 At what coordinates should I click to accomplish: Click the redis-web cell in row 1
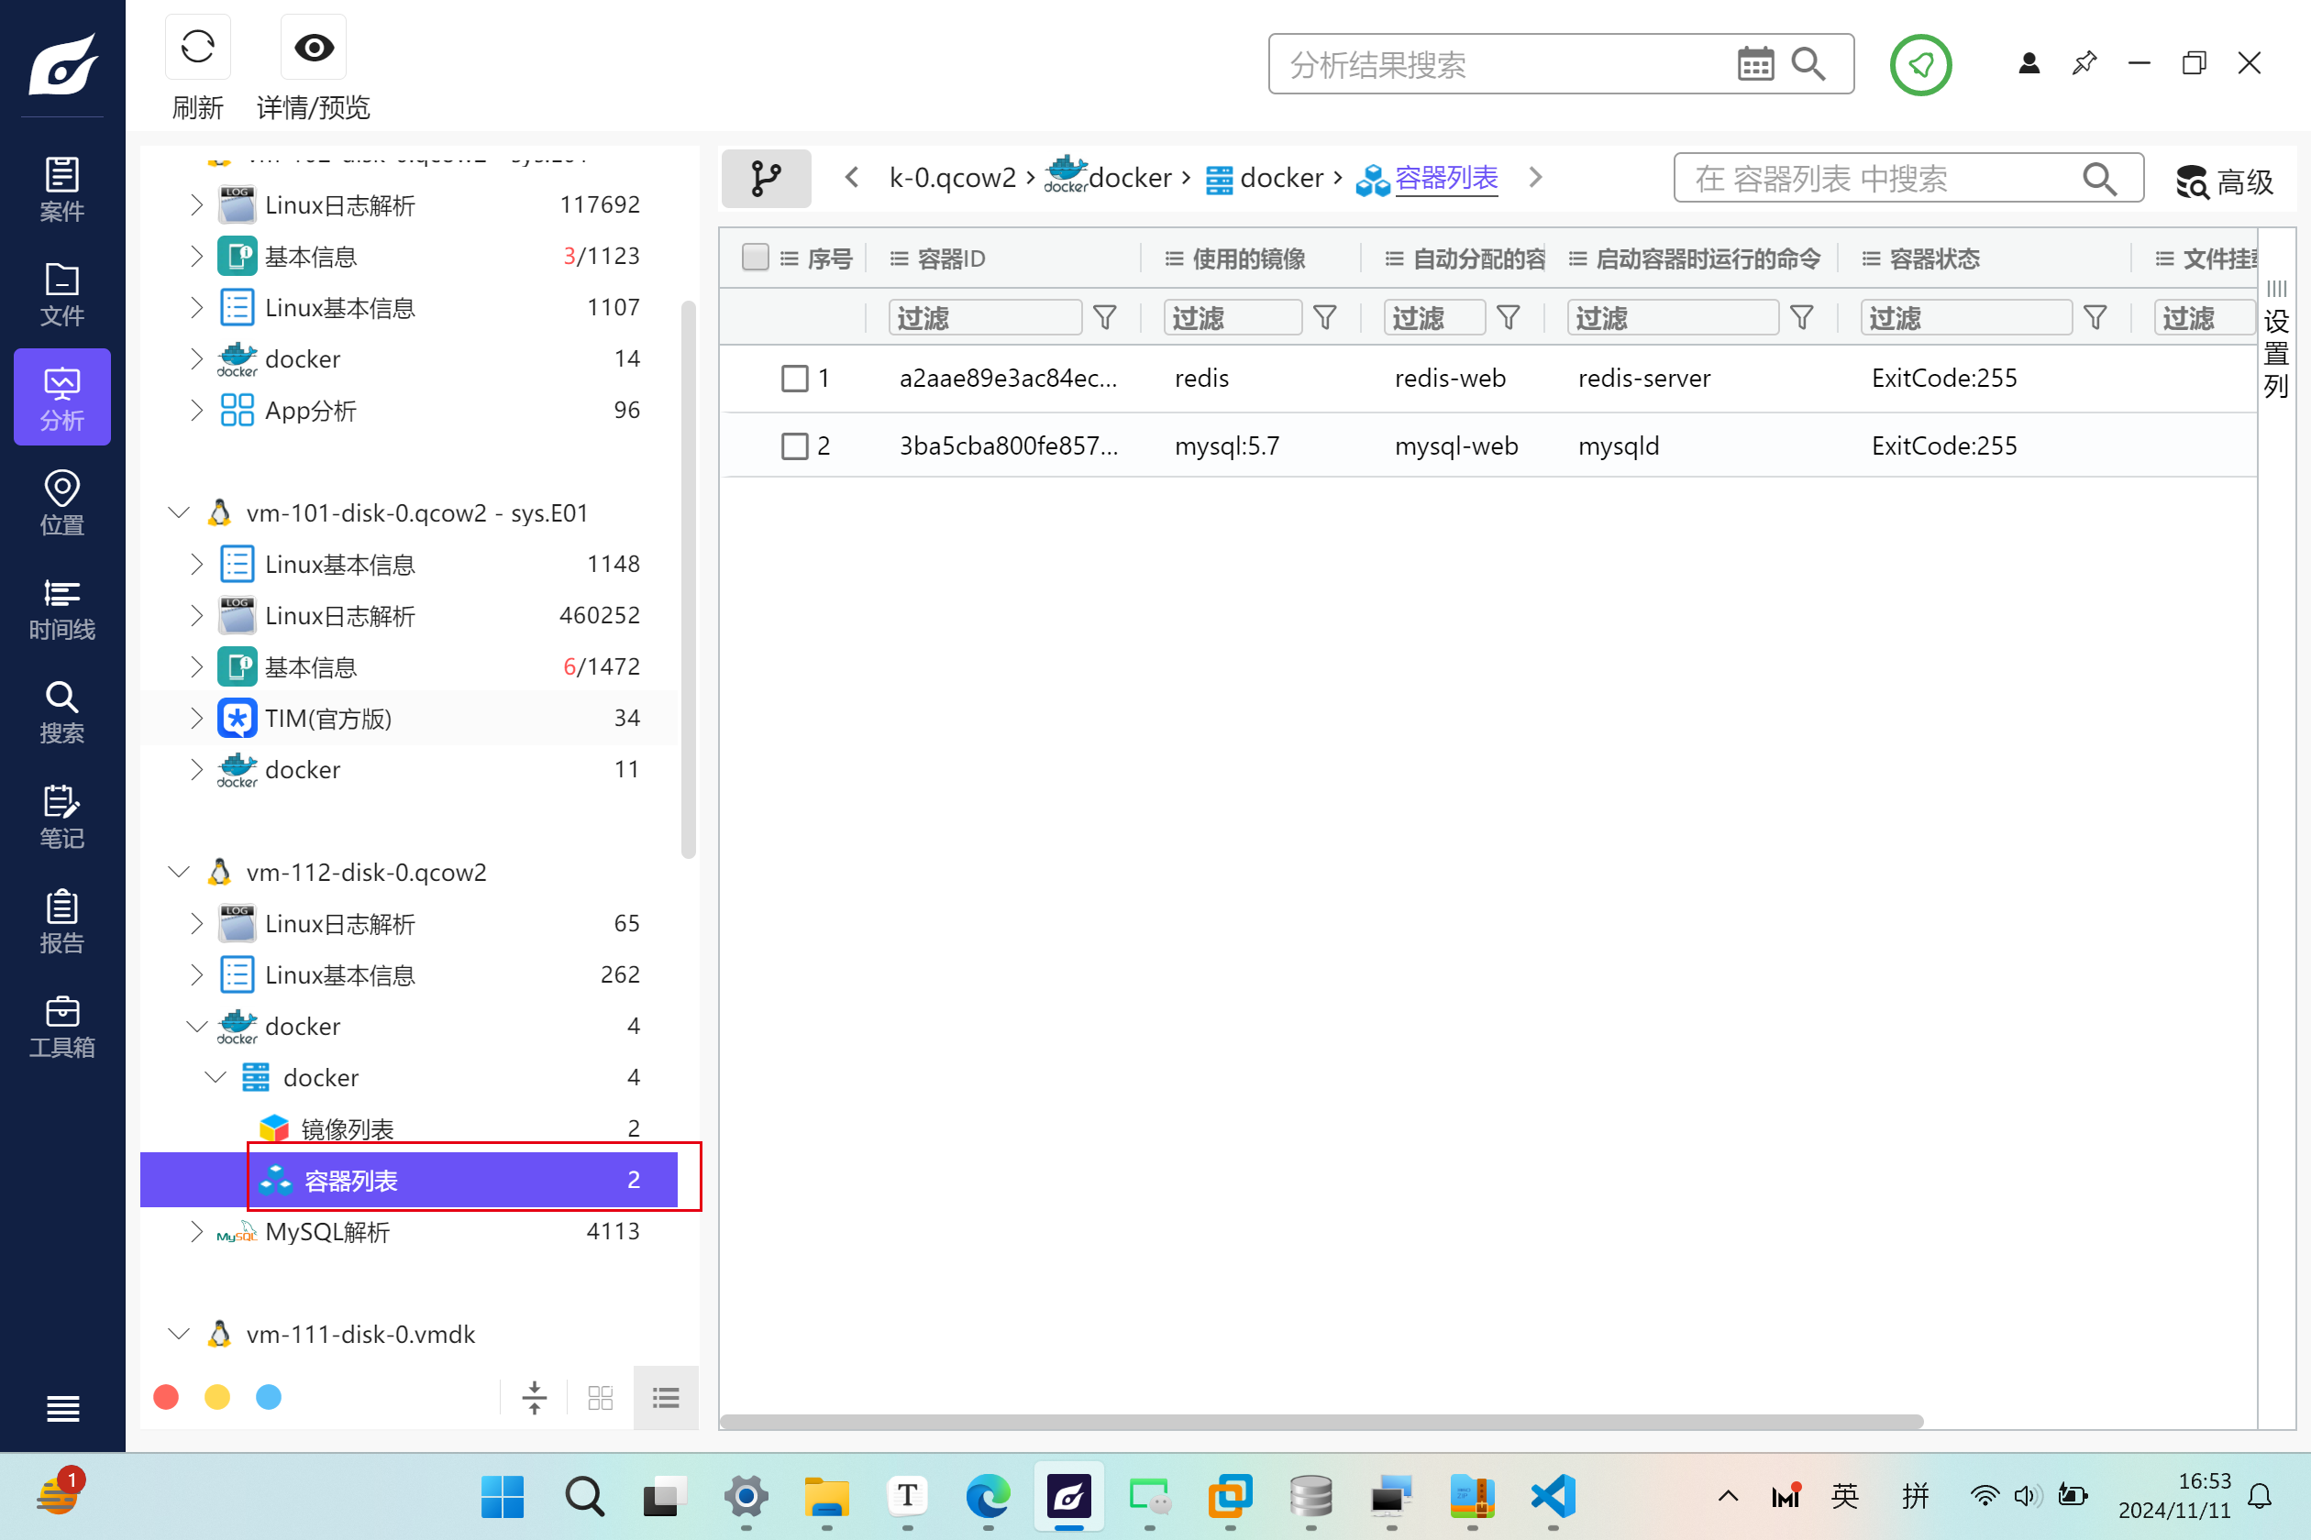click(1450, 378)
